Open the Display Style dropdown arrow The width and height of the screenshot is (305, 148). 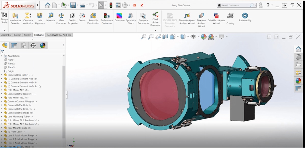(188, 36)
